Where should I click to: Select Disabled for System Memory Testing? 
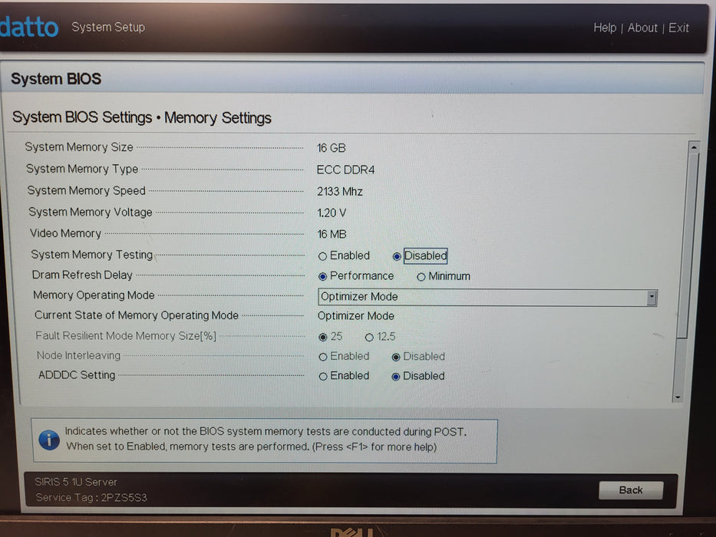396,256
